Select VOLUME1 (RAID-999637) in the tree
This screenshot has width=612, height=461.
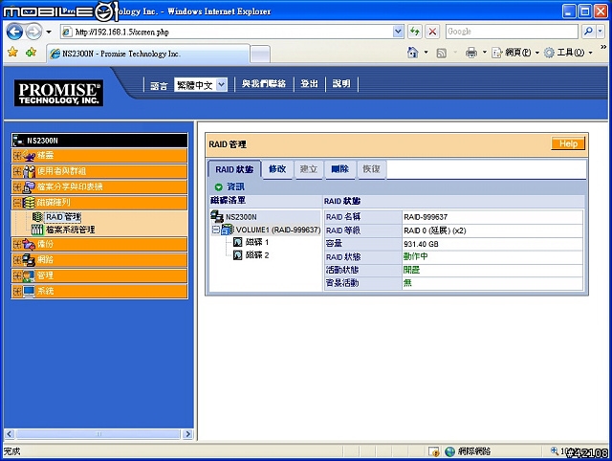278,230
